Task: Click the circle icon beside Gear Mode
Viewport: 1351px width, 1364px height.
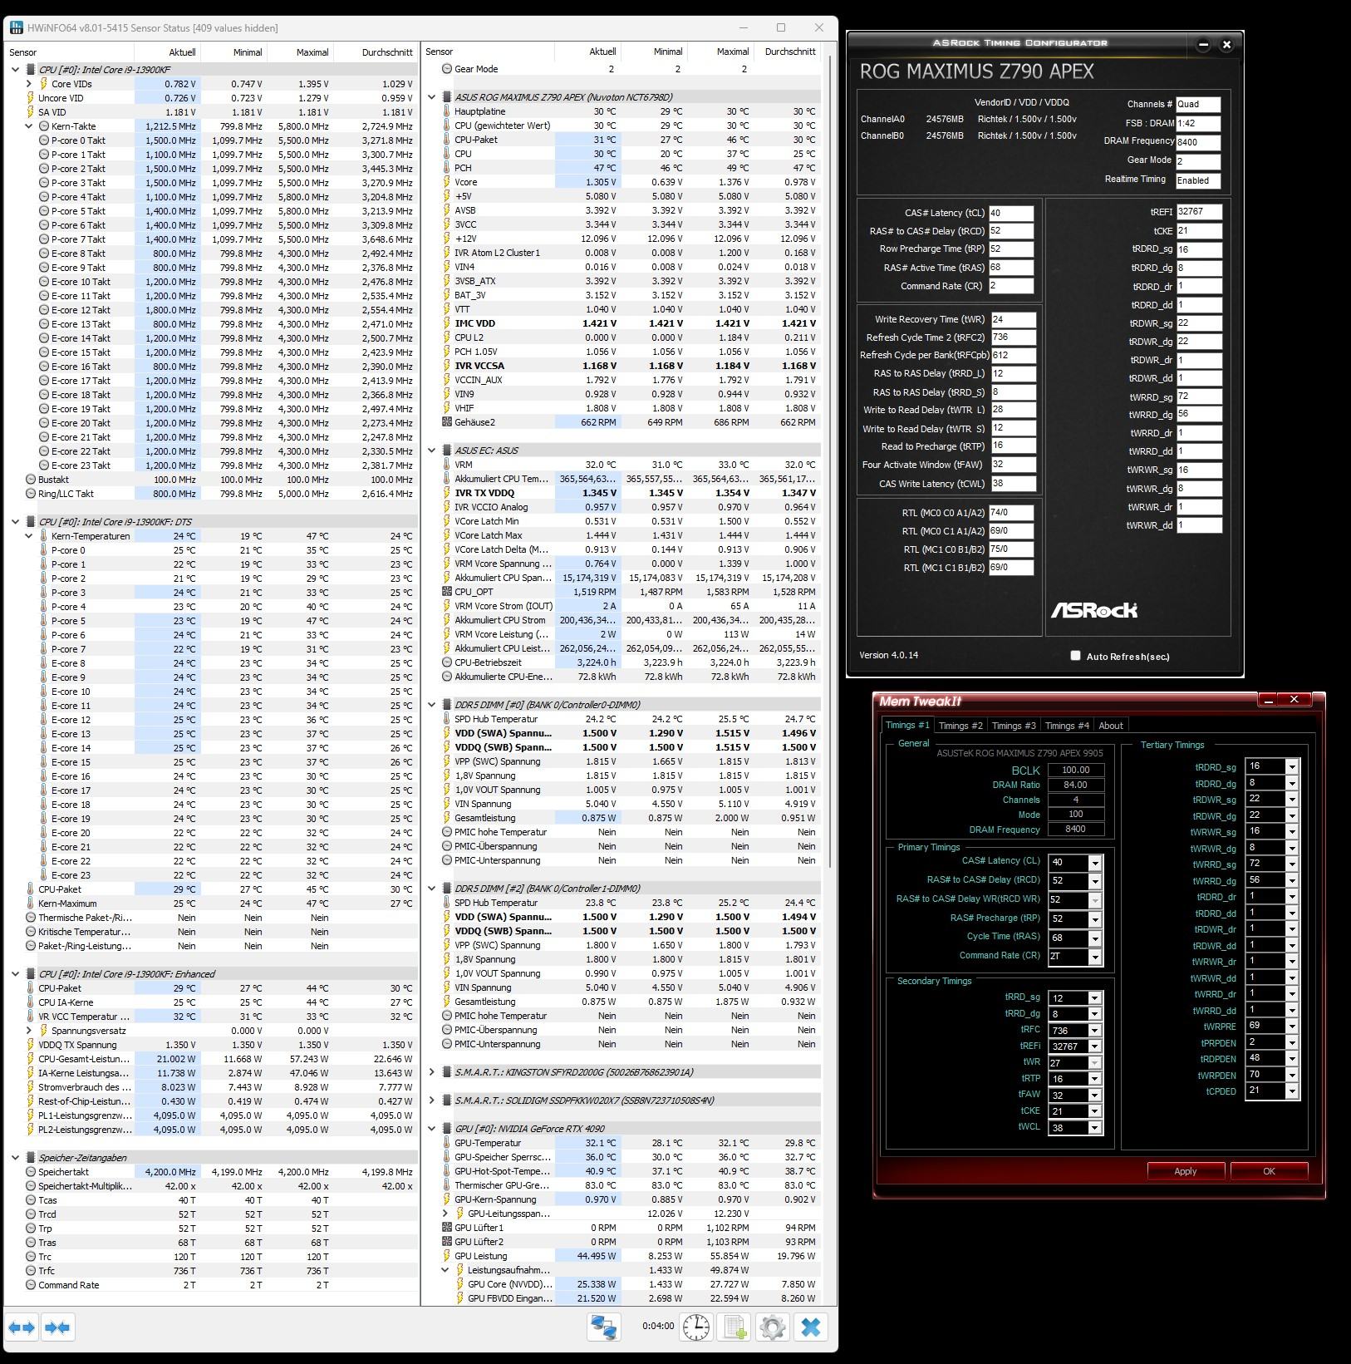Action: (447, 69)
